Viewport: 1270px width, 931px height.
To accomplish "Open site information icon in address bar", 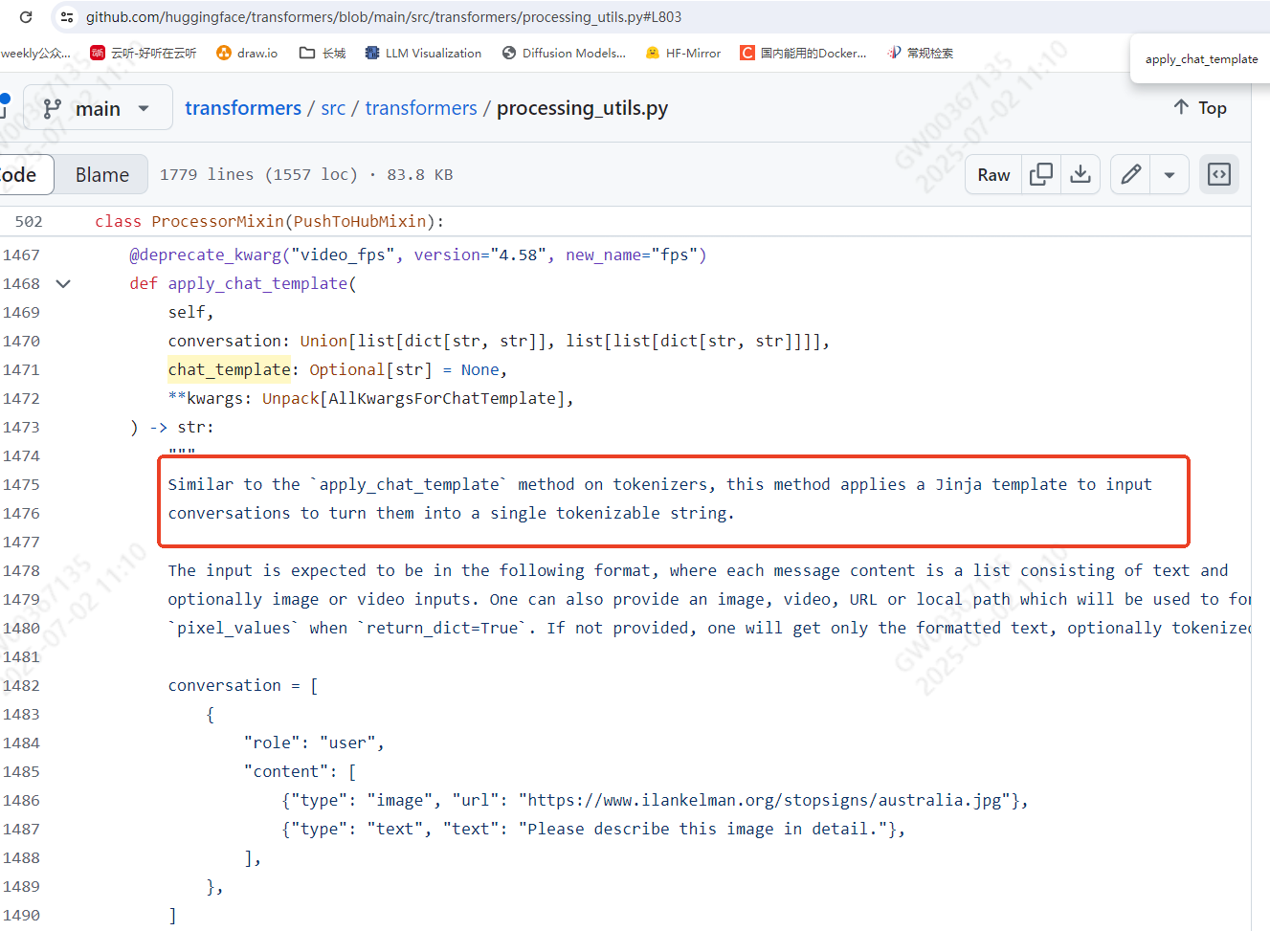I will click(x=66, y=17).
